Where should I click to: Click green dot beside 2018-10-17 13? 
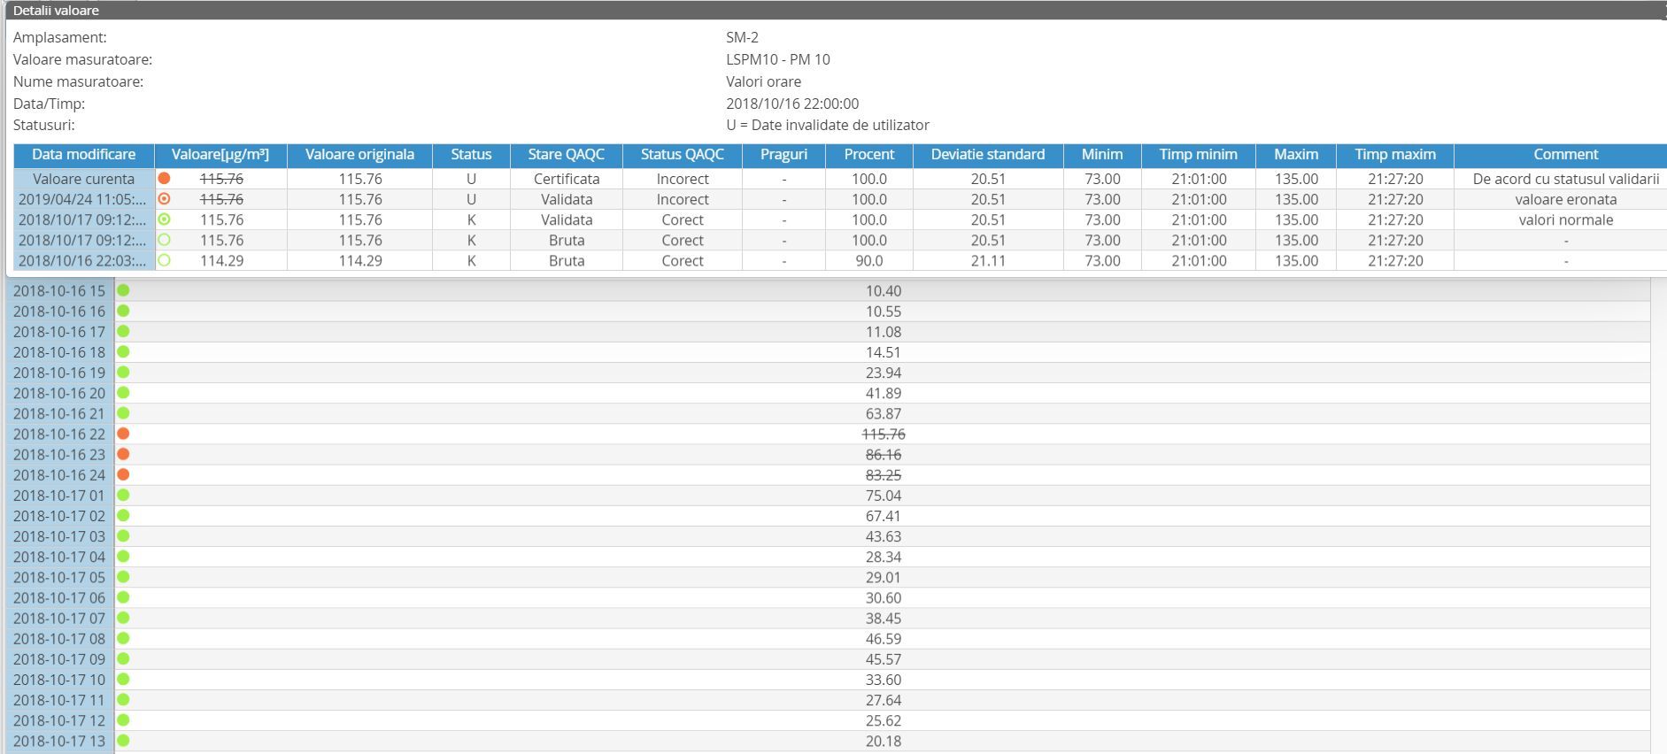[x=124, y=741]
